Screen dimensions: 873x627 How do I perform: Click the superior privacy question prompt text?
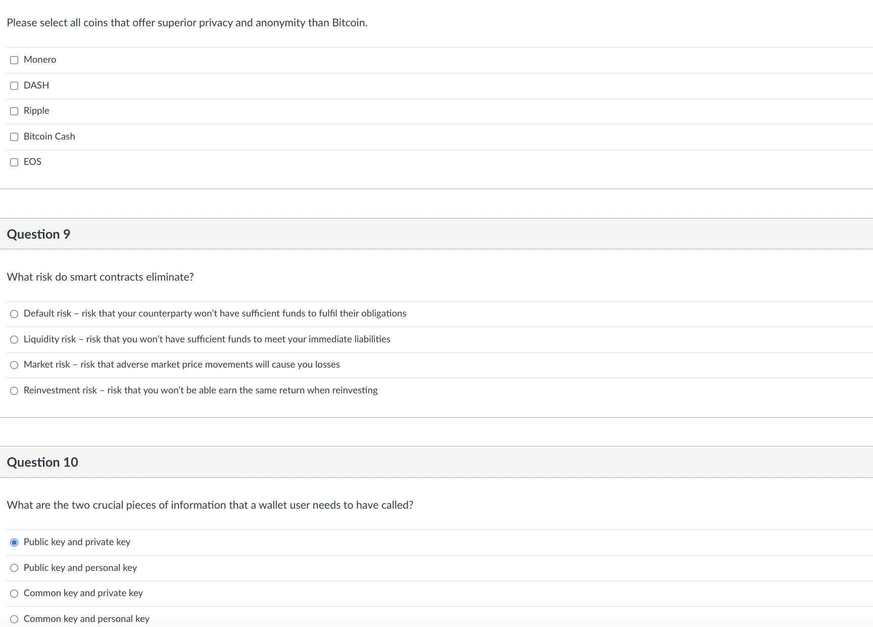click(187, 23)
